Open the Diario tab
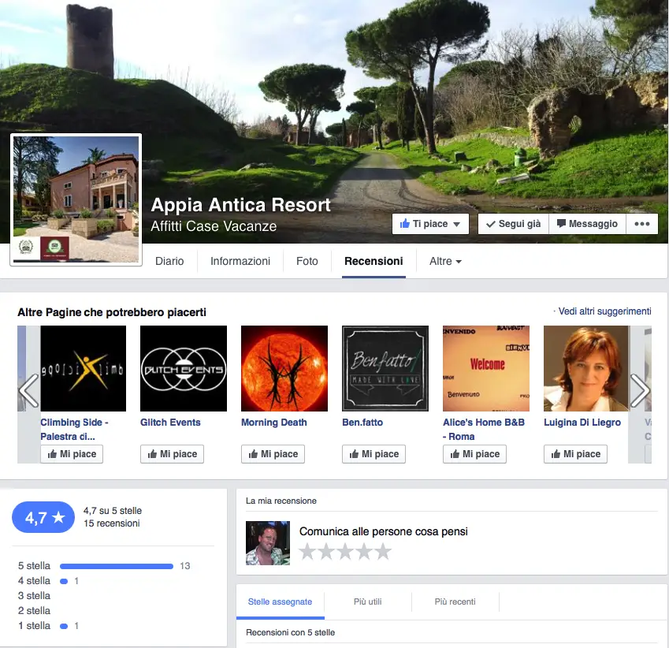 [x=169, y=261]
